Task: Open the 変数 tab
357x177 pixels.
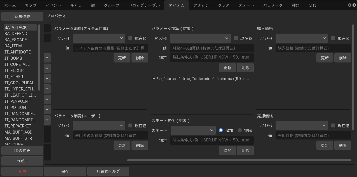Action: pos(313,5)
